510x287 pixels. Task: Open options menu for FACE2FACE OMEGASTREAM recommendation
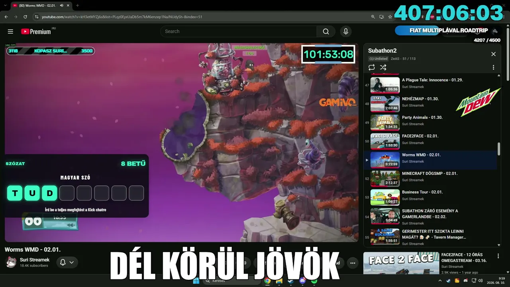[x=498, y=256]
